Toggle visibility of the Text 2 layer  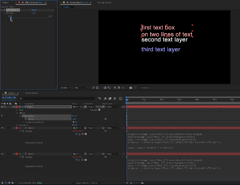tap(2, 128)
